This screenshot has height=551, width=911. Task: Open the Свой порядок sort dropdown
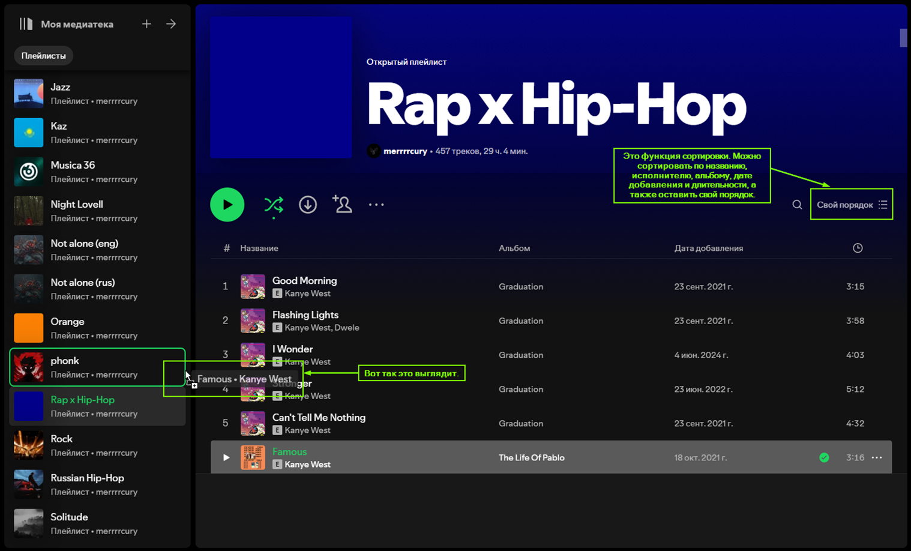(x=852, y=205)
